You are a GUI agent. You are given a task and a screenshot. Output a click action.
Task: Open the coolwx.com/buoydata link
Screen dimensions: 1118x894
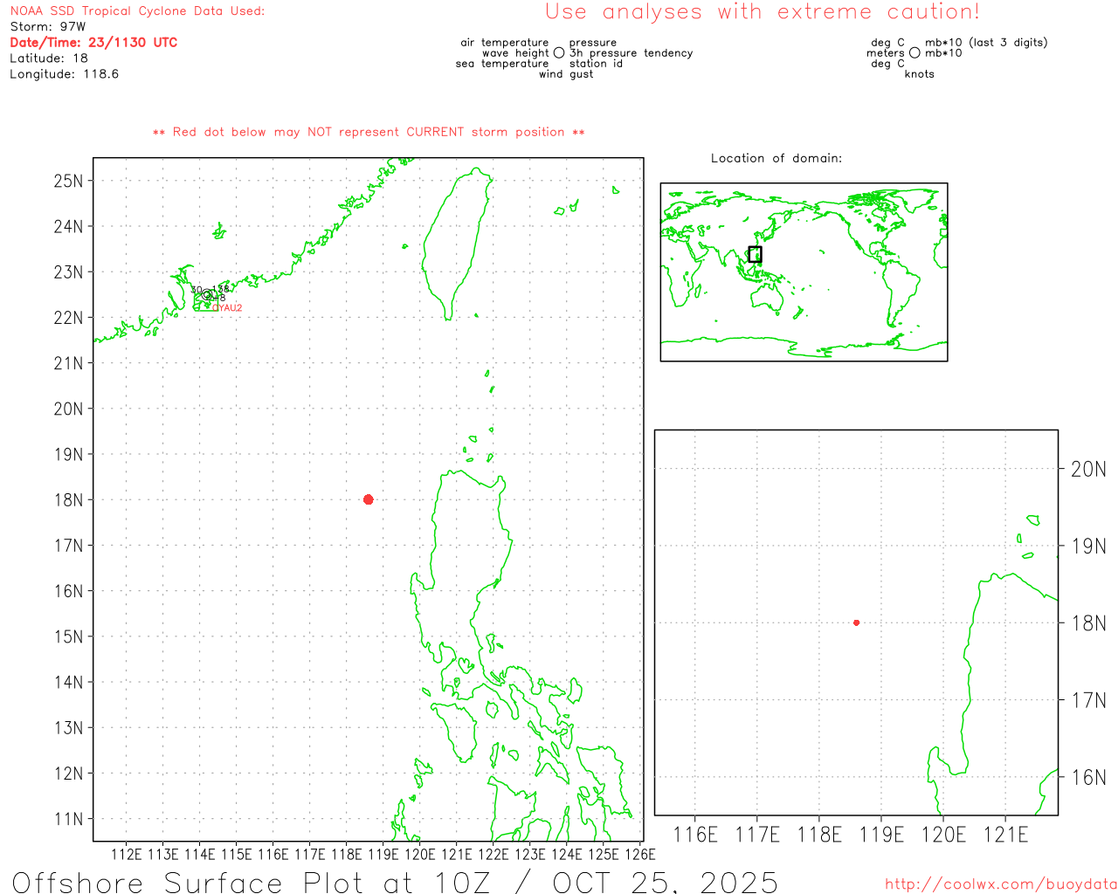[x=1000, y=884]
